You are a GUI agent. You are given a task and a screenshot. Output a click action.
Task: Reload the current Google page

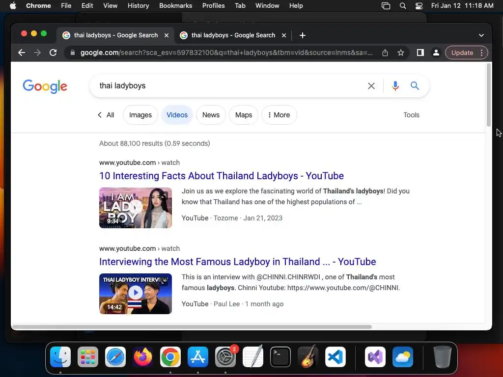[x=53, y=53]
